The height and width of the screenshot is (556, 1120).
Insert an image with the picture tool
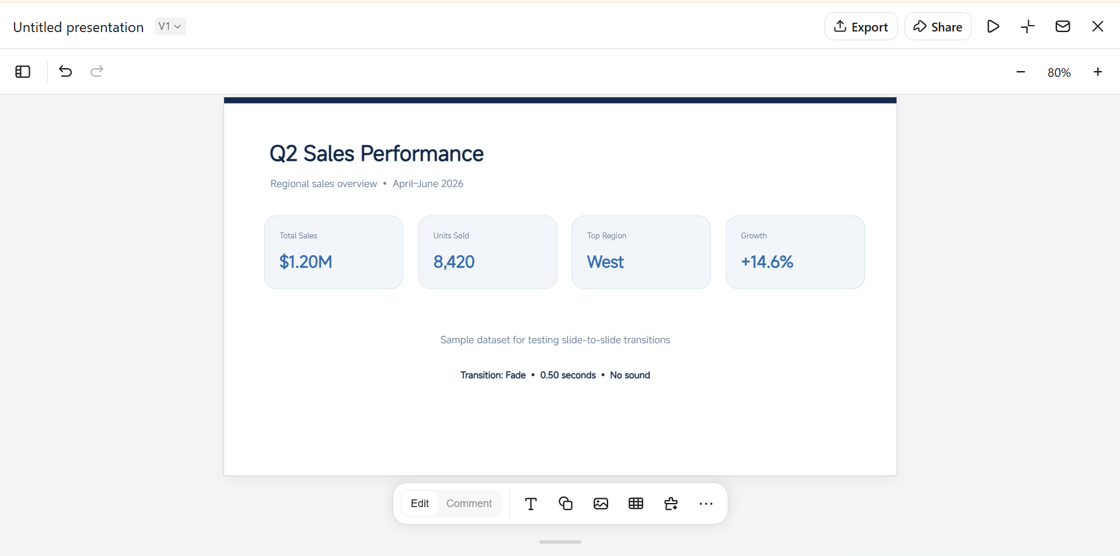(601, 504)
